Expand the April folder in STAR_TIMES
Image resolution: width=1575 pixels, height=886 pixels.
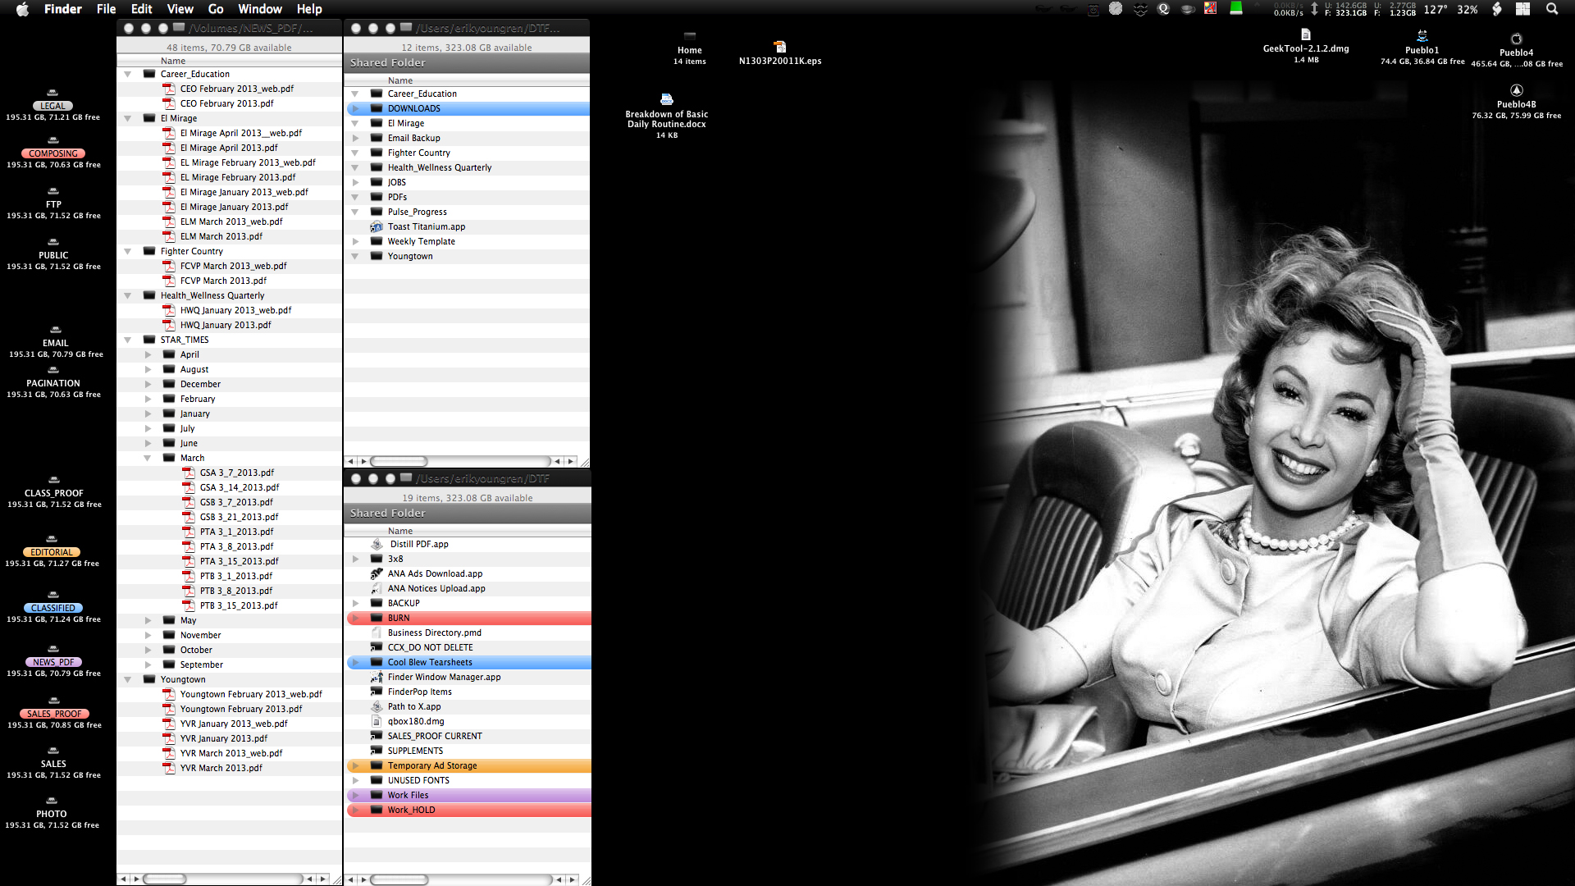click(148, 354)
